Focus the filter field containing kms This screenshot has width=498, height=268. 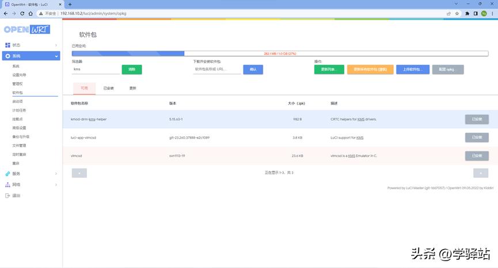point(96,69)
